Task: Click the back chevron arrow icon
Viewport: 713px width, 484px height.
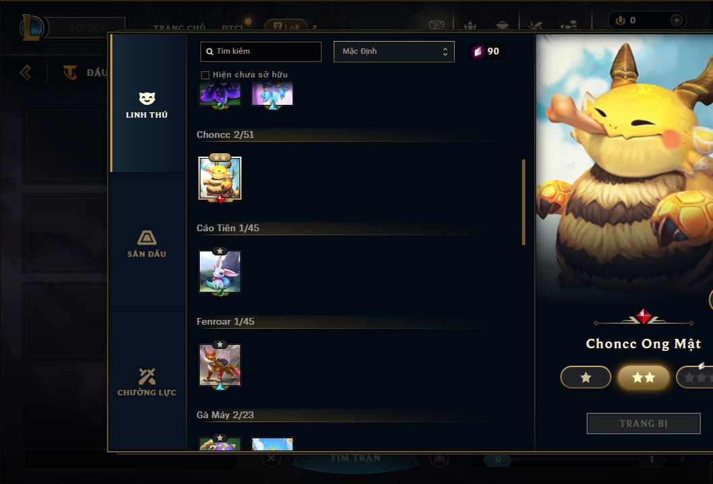Action: pyautogui.click(x=26, y=72)
